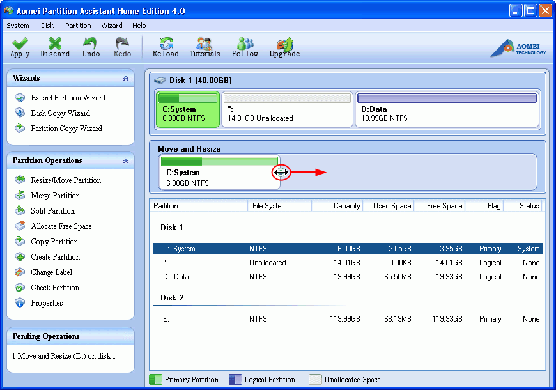Click the Used Space column header
The height and width of the screenshot is (390, 556).
(x=387, y=206)
